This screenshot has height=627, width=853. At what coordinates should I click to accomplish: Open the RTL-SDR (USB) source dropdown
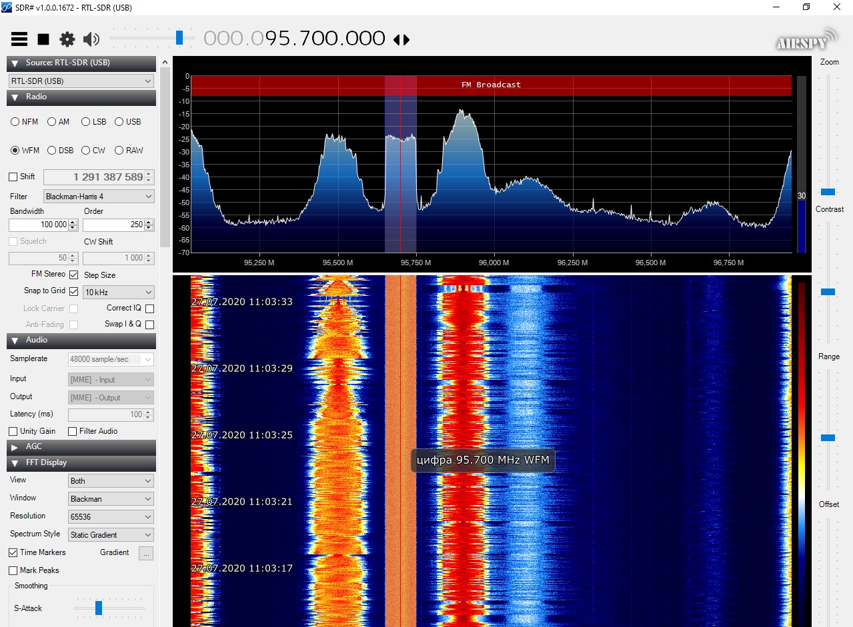pyautogui.click(x=81, y=81)
